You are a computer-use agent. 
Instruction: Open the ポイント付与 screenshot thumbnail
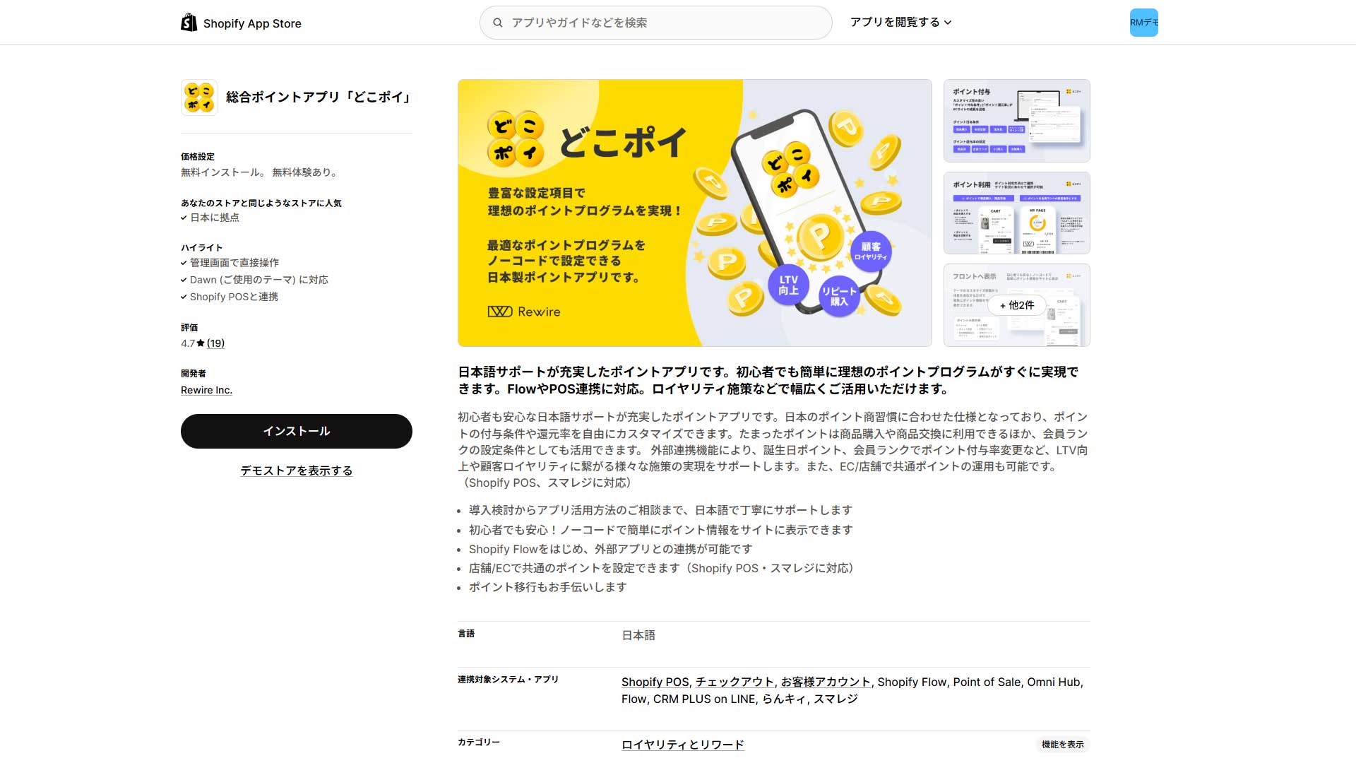[1016, 121]
